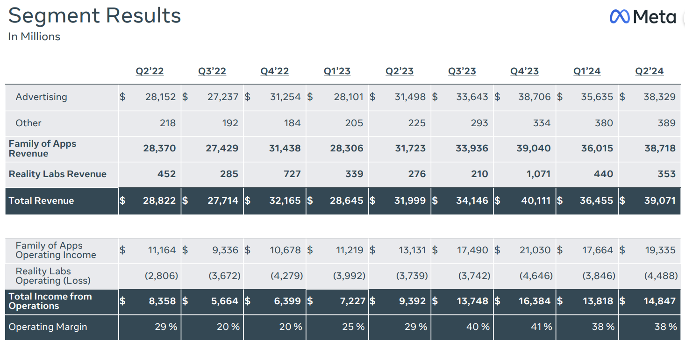
Task: Click the Meta infinity logo icon
Action: (620, 17)
